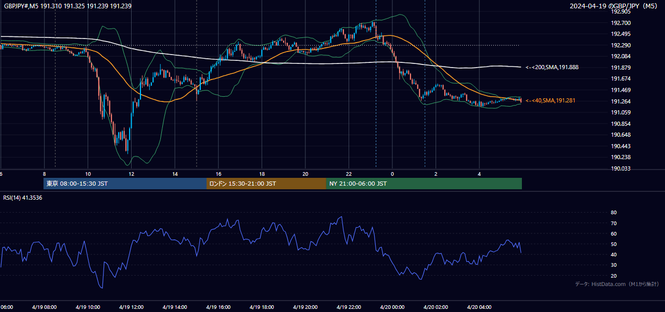The image size is (665, 312).
Task: Select the '2024-04-19 のGBP/JPY (M5)' chart title
Action: click(x=614, y=6)
